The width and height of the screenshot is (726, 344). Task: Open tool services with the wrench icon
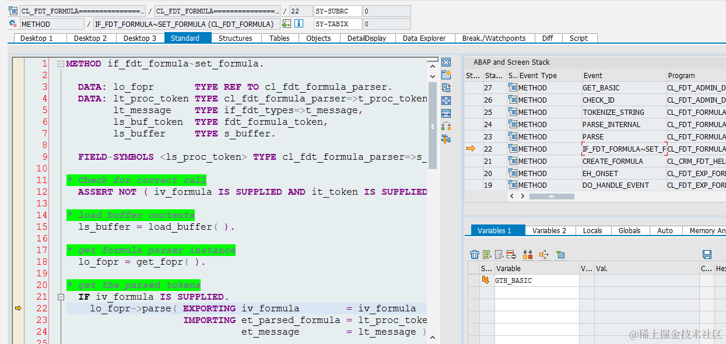[446, 139]
